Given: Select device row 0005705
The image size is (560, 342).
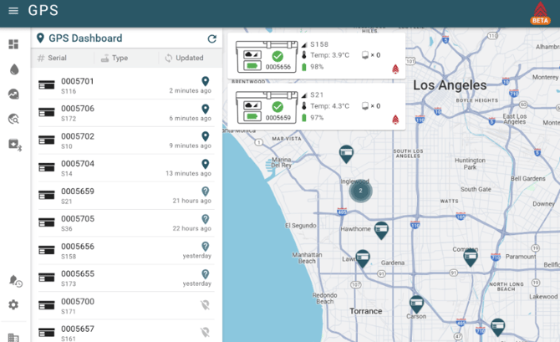Looking at the screenshot, I should (126, 223).
